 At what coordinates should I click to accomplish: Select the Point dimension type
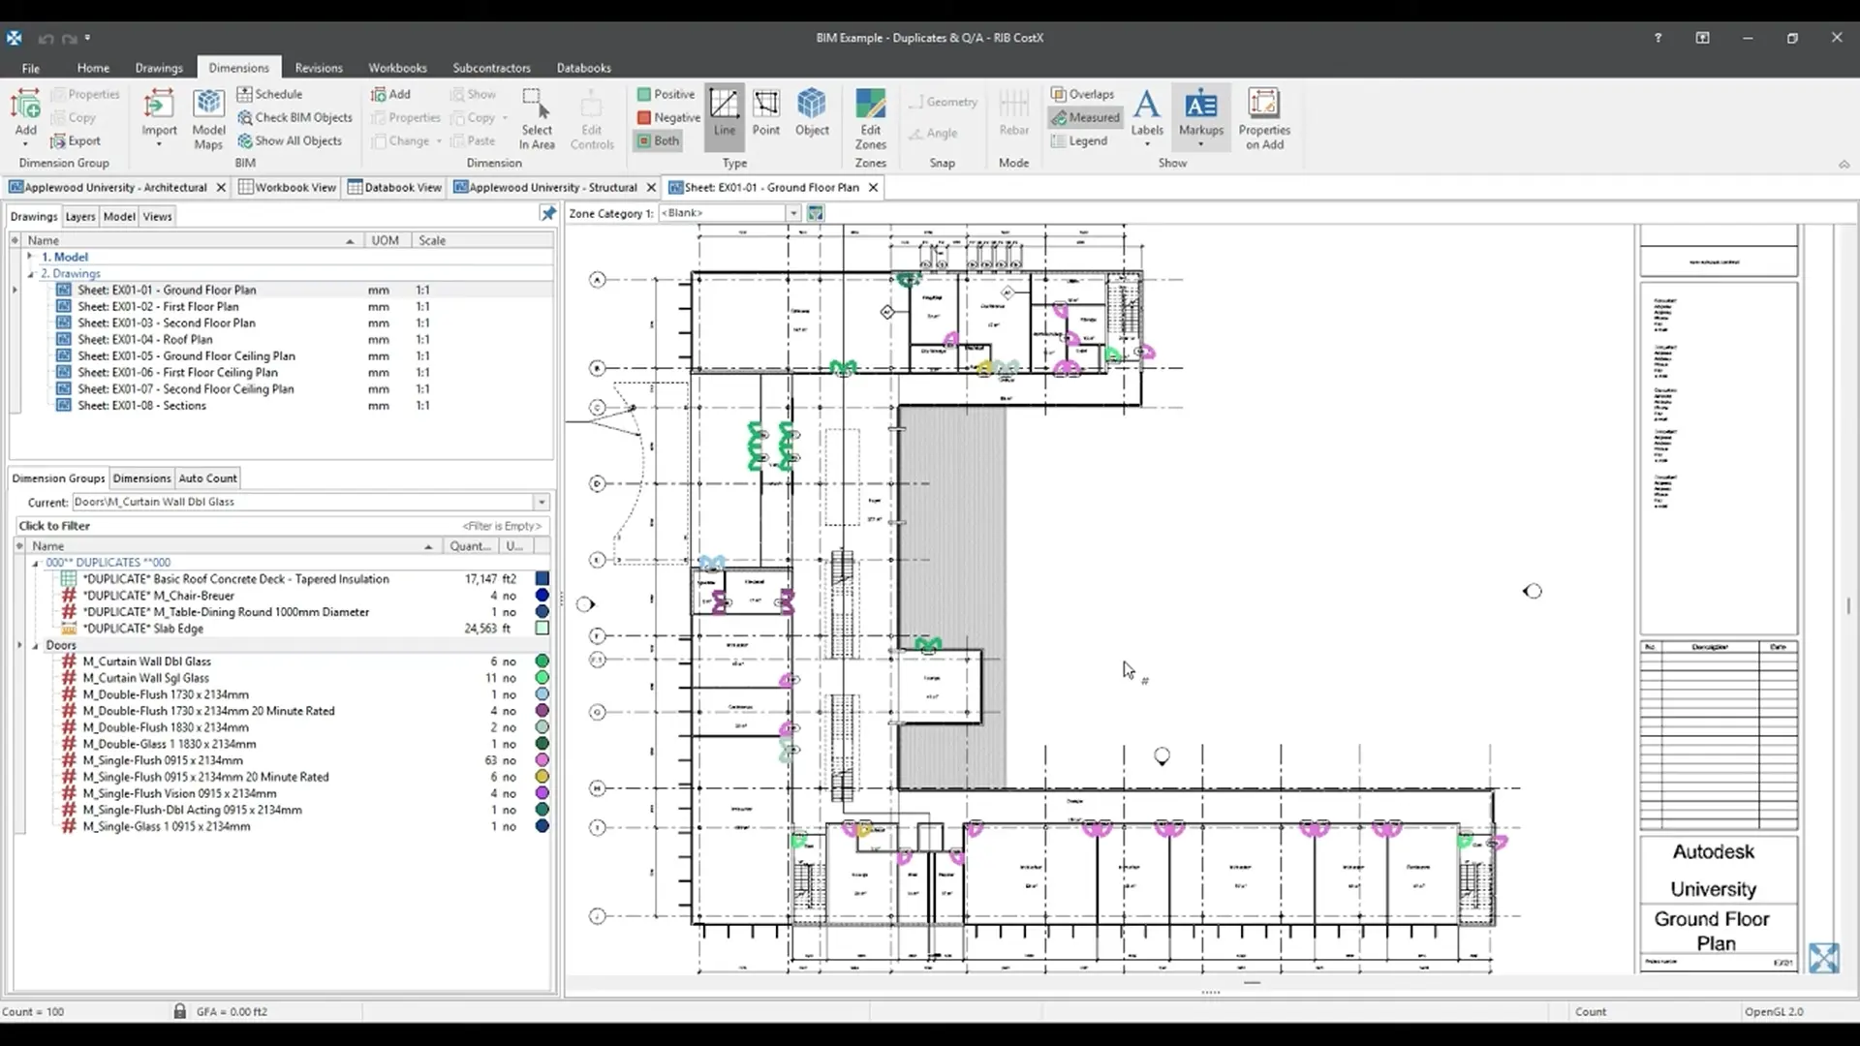point(765,114)
